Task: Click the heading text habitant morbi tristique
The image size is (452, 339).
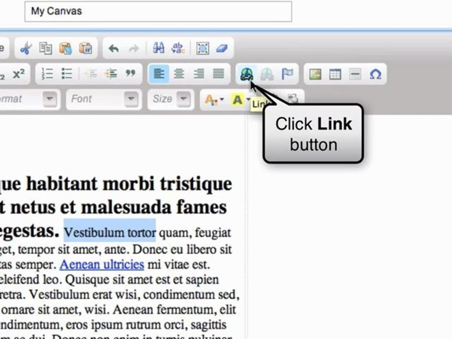Action: pyautogui.click(x=129, y=184)
